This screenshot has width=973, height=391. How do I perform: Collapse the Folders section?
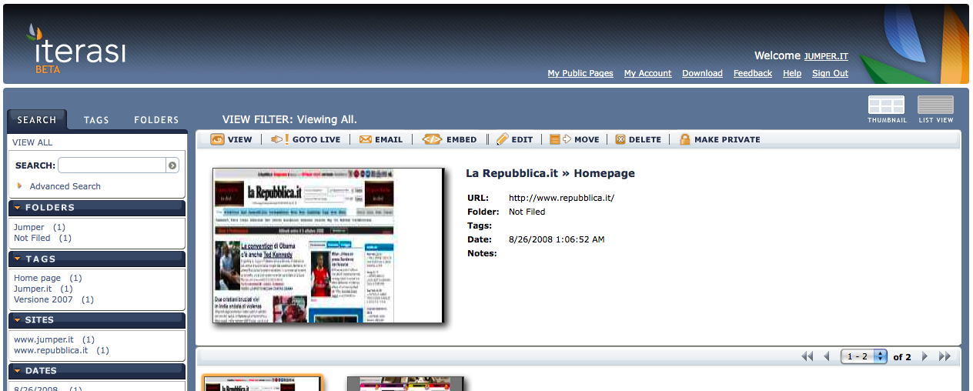click(17, 208)
